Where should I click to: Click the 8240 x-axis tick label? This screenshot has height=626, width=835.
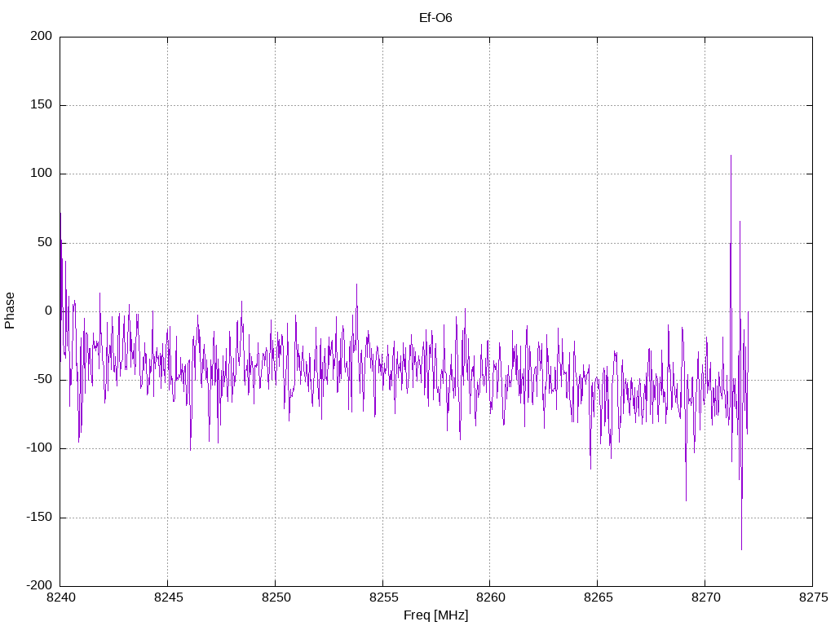60,597
